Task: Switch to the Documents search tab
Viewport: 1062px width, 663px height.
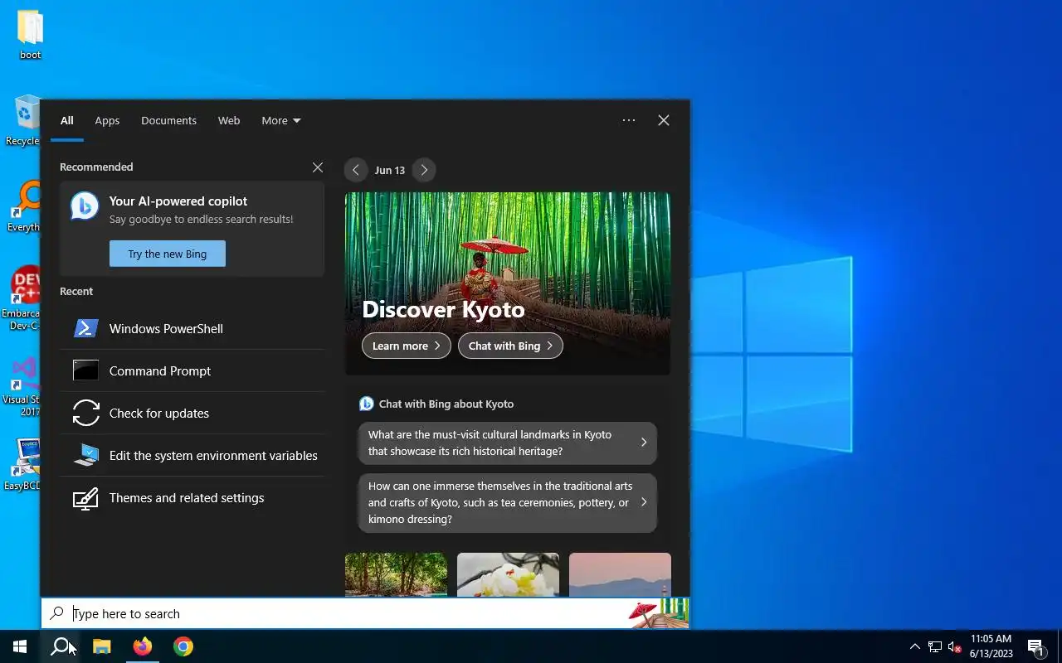Action: pyautogui.click(x=168, y=120)
